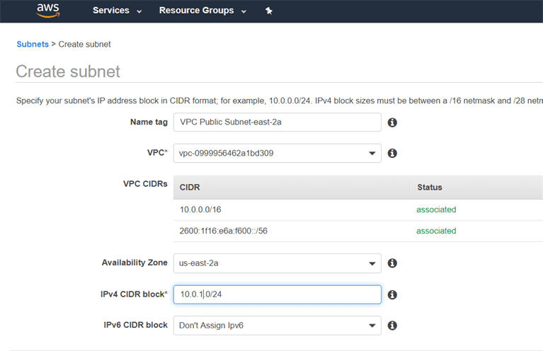Click info icon beside Name tag field
Viewport: 543px width, 351px height.
(x=392, y=122)
